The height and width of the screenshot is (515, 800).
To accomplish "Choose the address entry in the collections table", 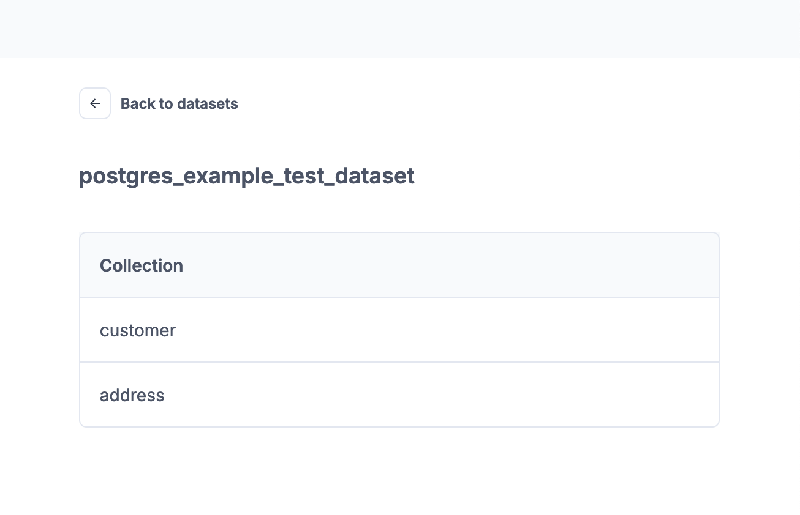I will coord(132,395).
